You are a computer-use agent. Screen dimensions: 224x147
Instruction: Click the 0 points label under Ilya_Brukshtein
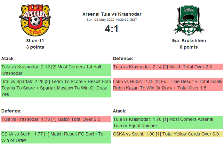point(188,47)
